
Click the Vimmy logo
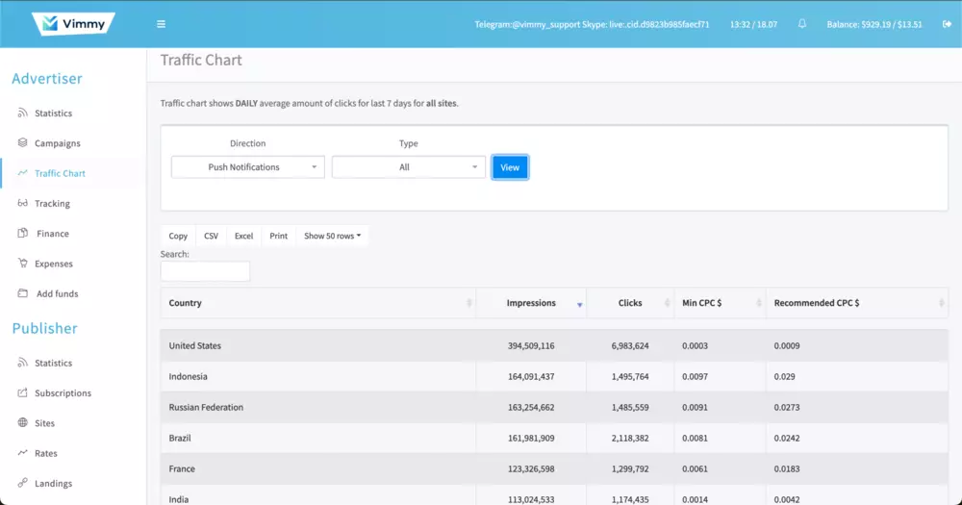pos(73,24)
